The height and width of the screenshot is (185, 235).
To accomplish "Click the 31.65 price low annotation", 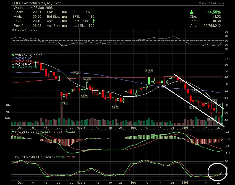I will tap(84, 96).
